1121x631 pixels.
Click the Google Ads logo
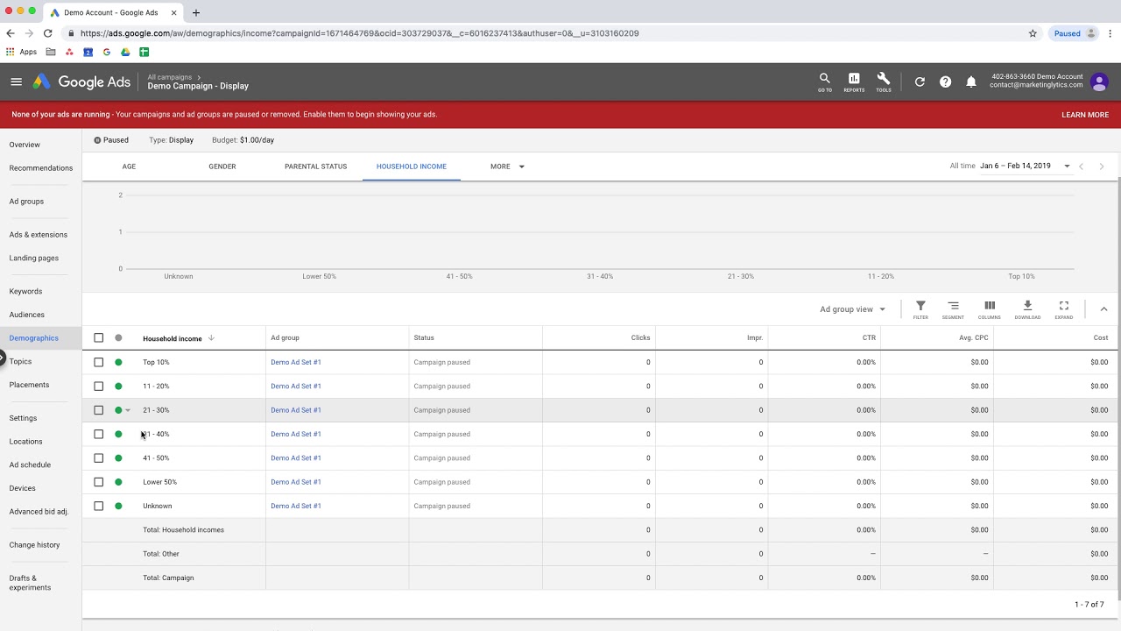[x=81, y=82]
